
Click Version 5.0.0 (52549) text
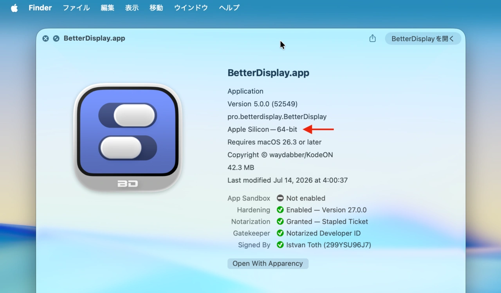pos(263,104)
